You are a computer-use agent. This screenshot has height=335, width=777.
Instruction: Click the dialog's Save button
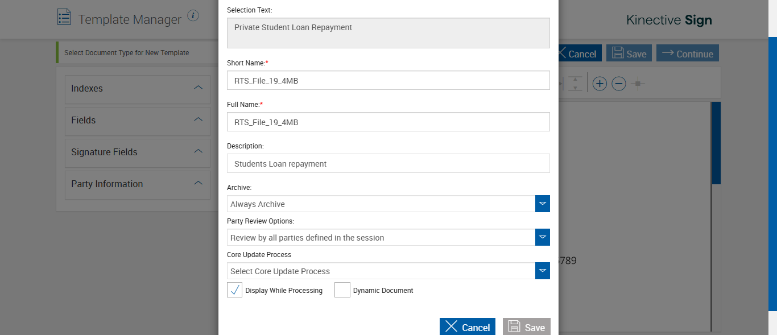(x=527, y=327)
